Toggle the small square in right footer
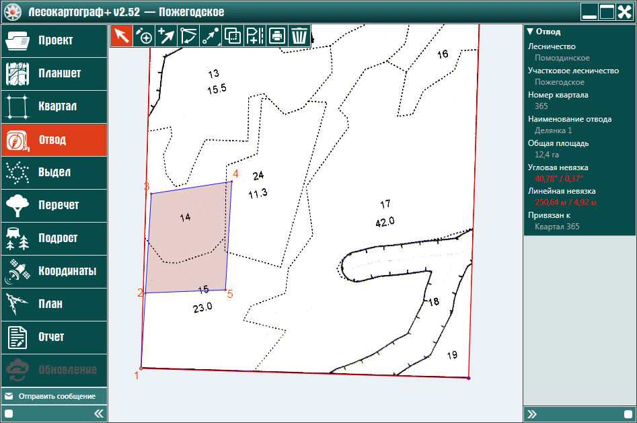Image resolution: width=637 pixels, height=423 pixels. 628,414
